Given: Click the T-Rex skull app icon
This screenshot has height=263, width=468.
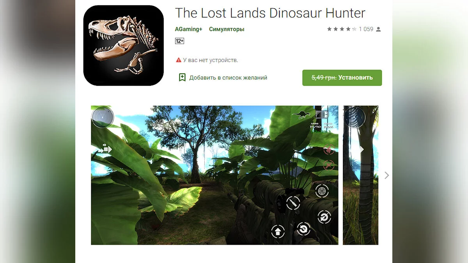Looking at the screenshot, I should coord(124,45).
